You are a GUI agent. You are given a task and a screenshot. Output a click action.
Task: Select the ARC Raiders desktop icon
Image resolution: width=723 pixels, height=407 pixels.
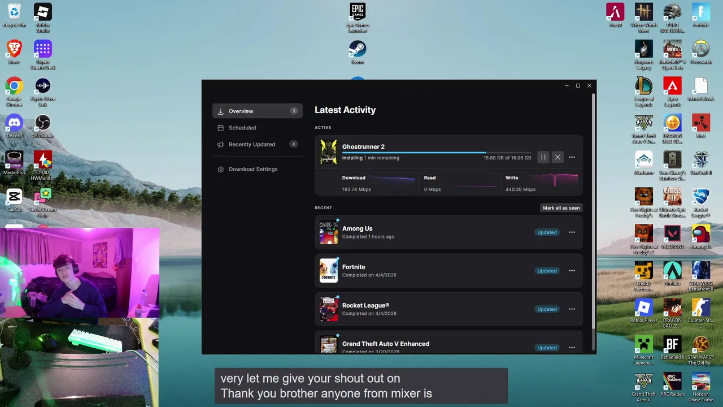672,384
